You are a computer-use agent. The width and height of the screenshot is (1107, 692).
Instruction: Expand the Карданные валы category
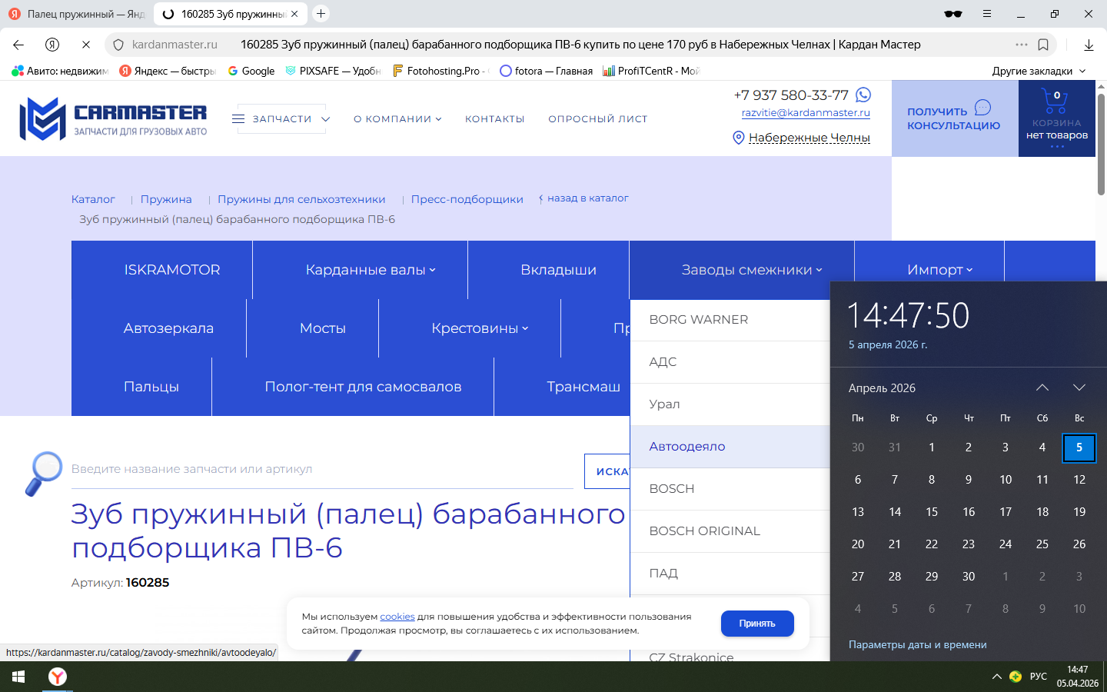[370, 270]
